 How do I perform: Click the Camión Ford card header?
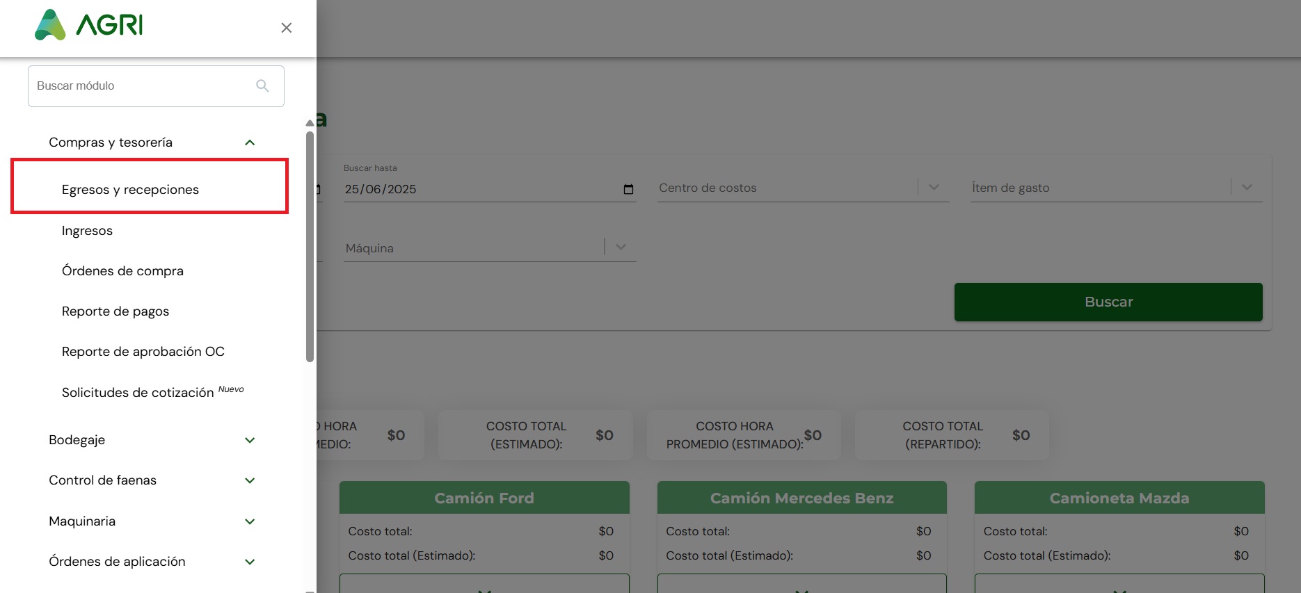[484, 498]
